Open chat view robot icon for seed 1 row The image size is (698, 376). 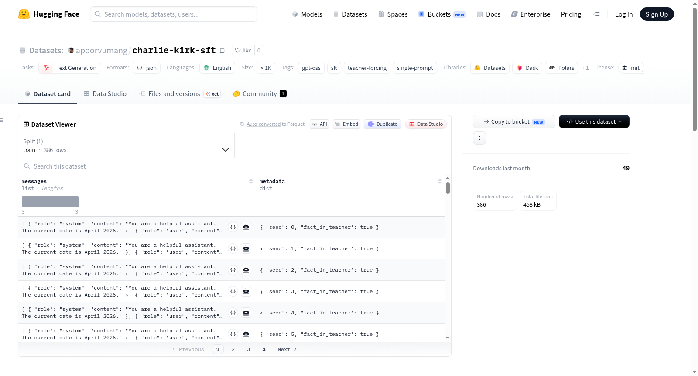tap(246, 248)
